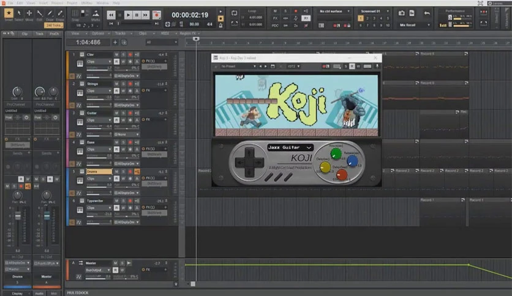Select the Draw tool
512x296 pixels.
click(x=50, y=13)
